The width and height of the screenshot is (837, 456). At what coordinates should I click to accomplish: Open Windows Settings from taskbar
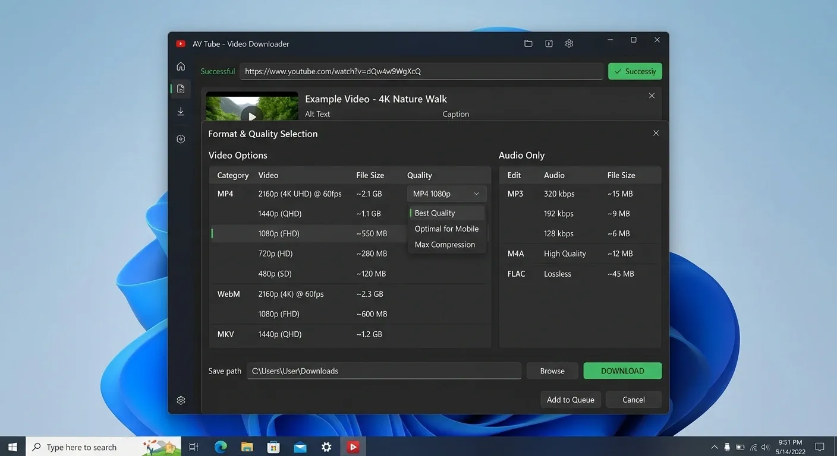click(326, 447)
